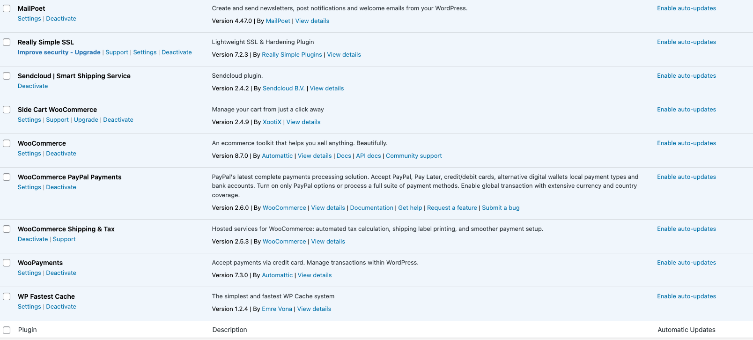Open Support for WooCommerce Shipping & Tax

coord(64,239)
